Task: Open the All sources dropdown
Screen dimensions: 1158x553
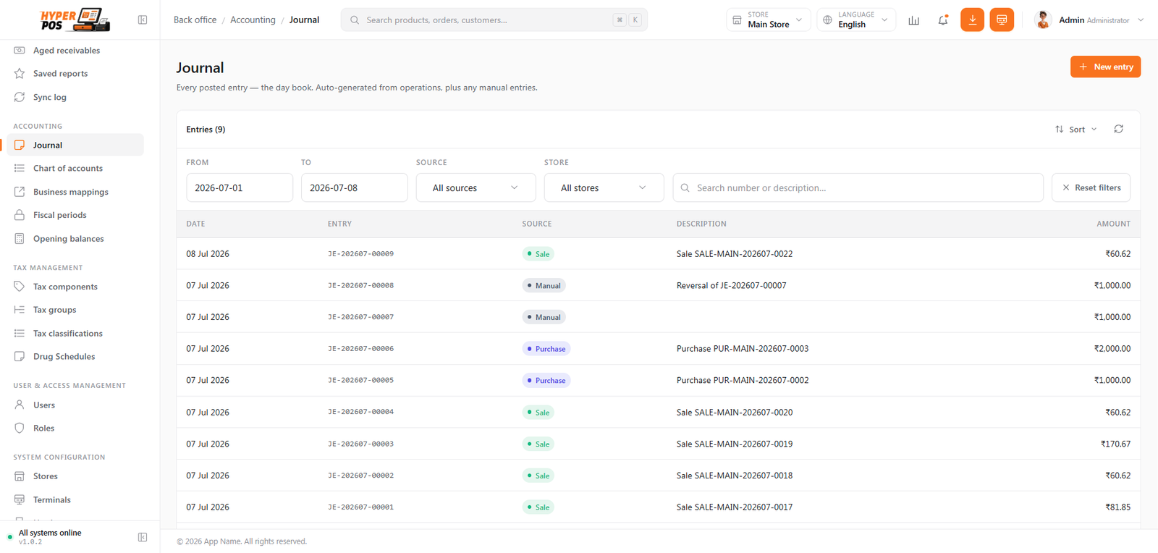Action: tap(476, 187)
